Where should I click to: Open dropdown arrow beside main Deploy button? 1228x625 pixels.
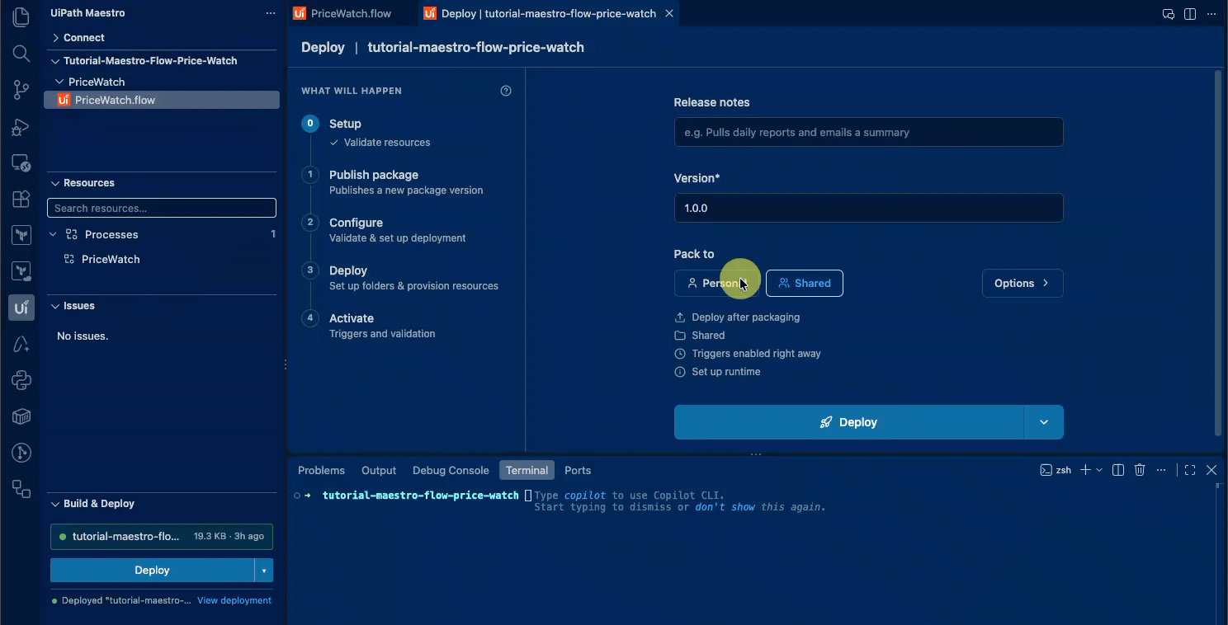tap(1044, 422)
